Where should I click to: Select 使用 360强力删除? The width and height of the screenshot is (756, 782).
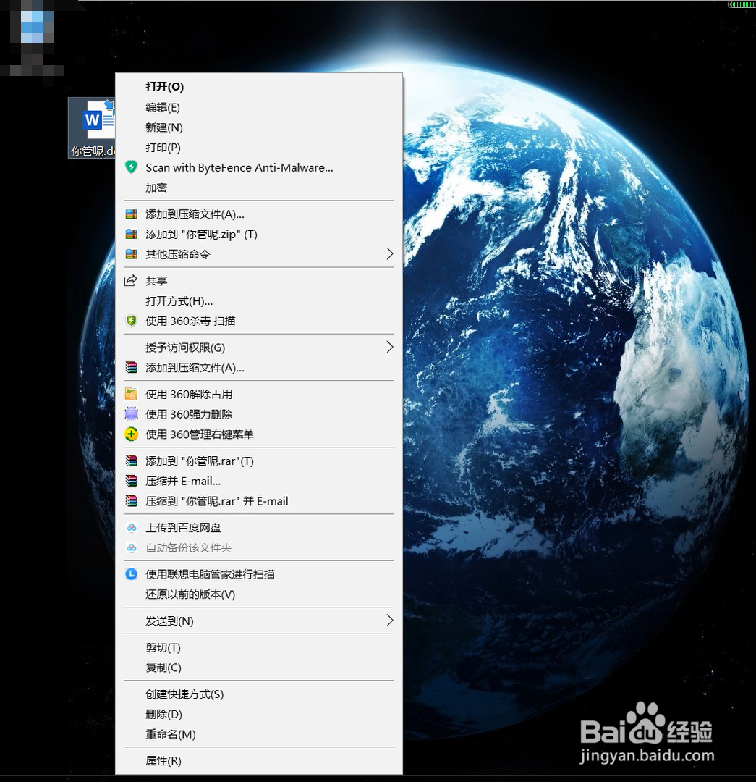pos(259,414)
